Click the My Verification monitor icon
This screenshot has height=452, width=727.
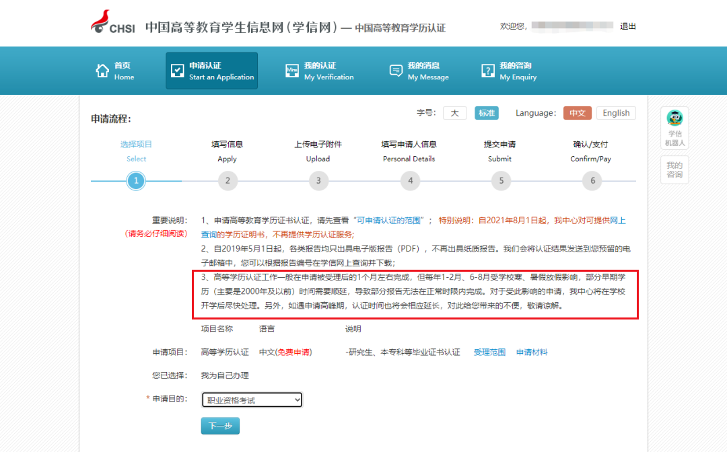click(x=292, y=71)
